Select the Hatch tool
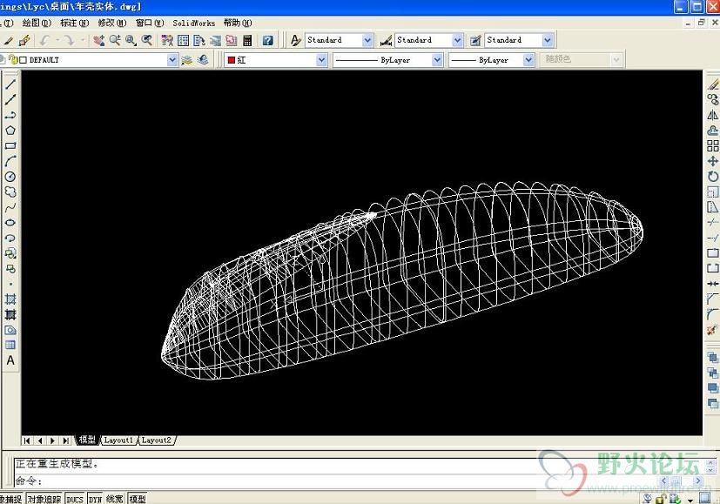 [10, 299]
